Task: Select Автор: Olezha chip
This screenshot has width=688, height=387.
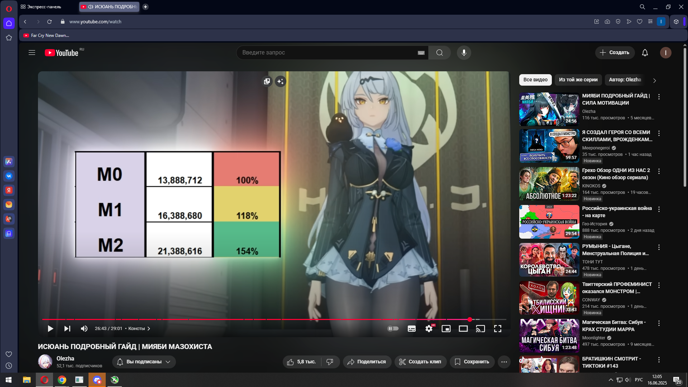Action: pos(625,80)
